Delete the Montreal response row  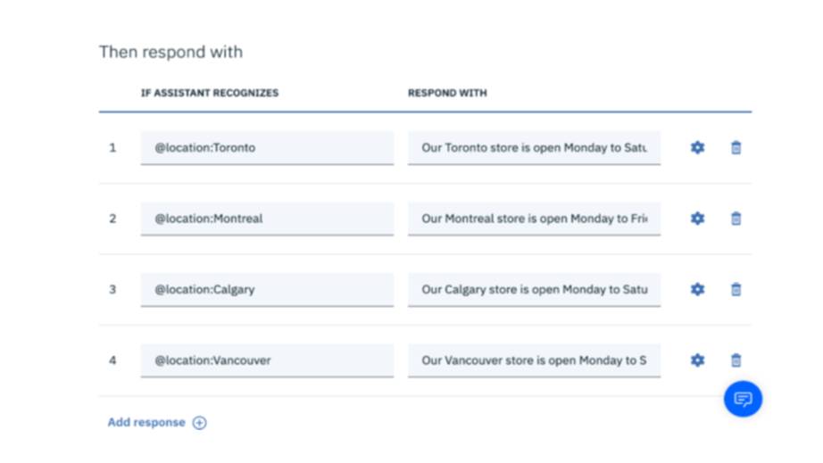tap(736, 219)
